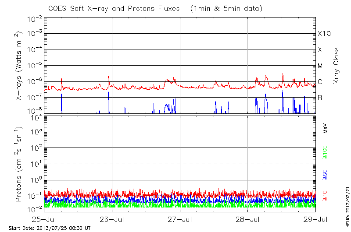Click the Start Date text at bottom
This screenshot has height=232, width=351.
click(x=50, y=228)
